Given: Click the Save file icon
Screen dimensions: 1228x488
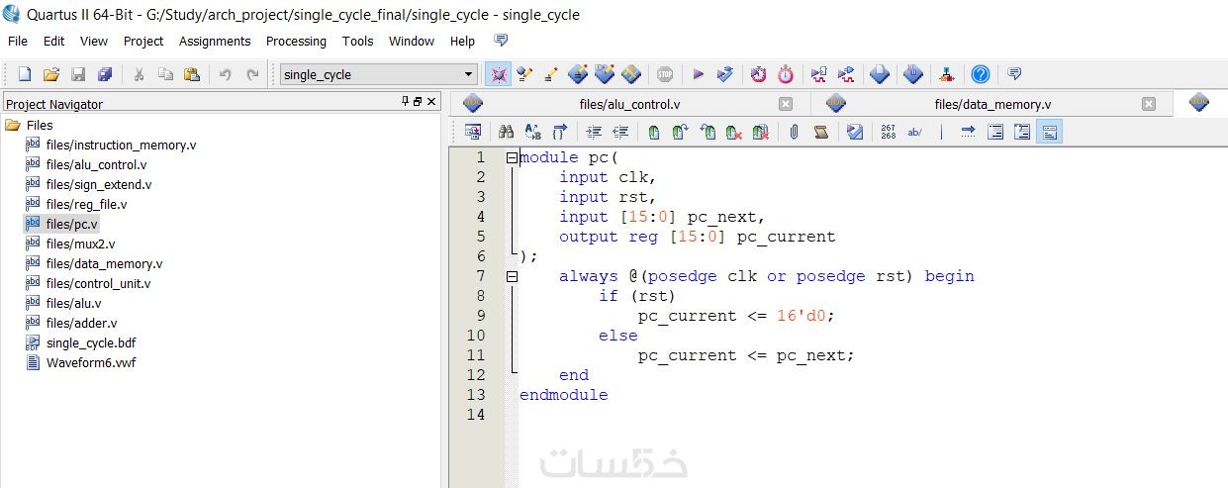Looking at the screenshot, I should tap(78, 74).
